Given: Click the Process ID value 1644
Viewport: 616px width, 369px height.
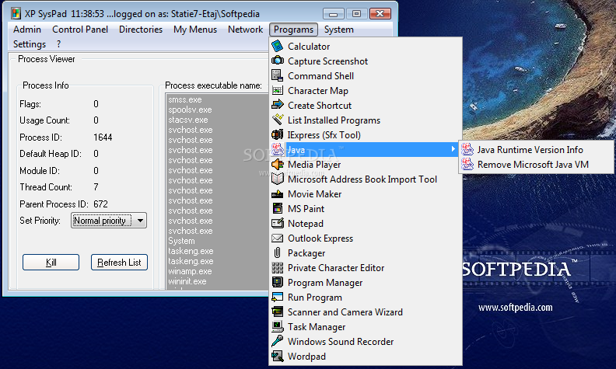Looking at the screenshot, I should tap(103, 138).
